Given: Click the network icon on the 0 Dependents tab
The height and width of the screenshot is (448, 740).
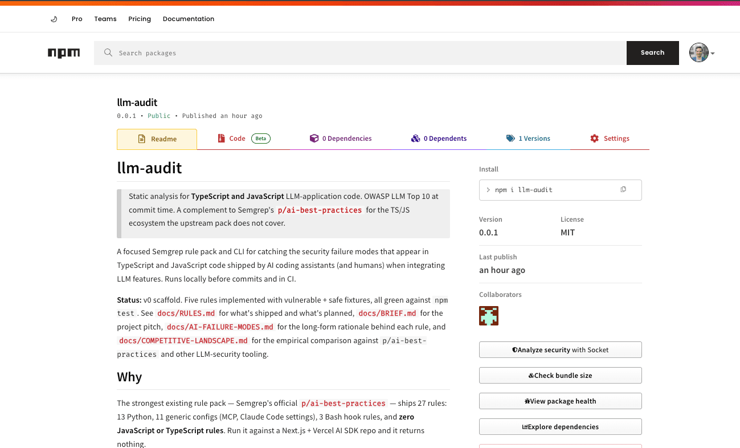Looking at the screenshot, I should 415,138.
